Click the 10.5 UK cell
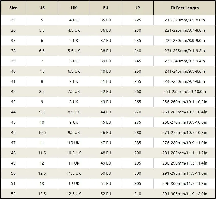The image size is (216, 199). tap(74, 153)
